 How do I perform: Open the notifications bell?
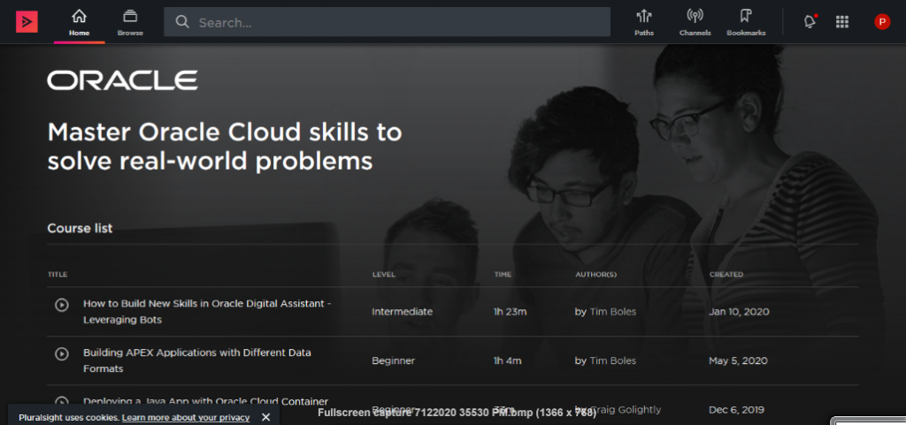(x=810, y=22)
